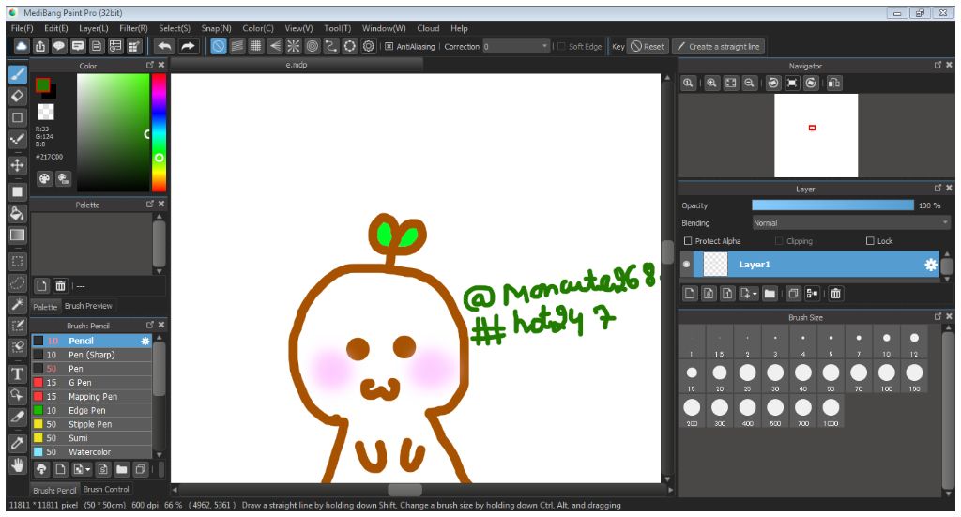Choose the Stipple Pen brush
The height and width of the screenshot is (517, 961).
(x=91, y=424)
